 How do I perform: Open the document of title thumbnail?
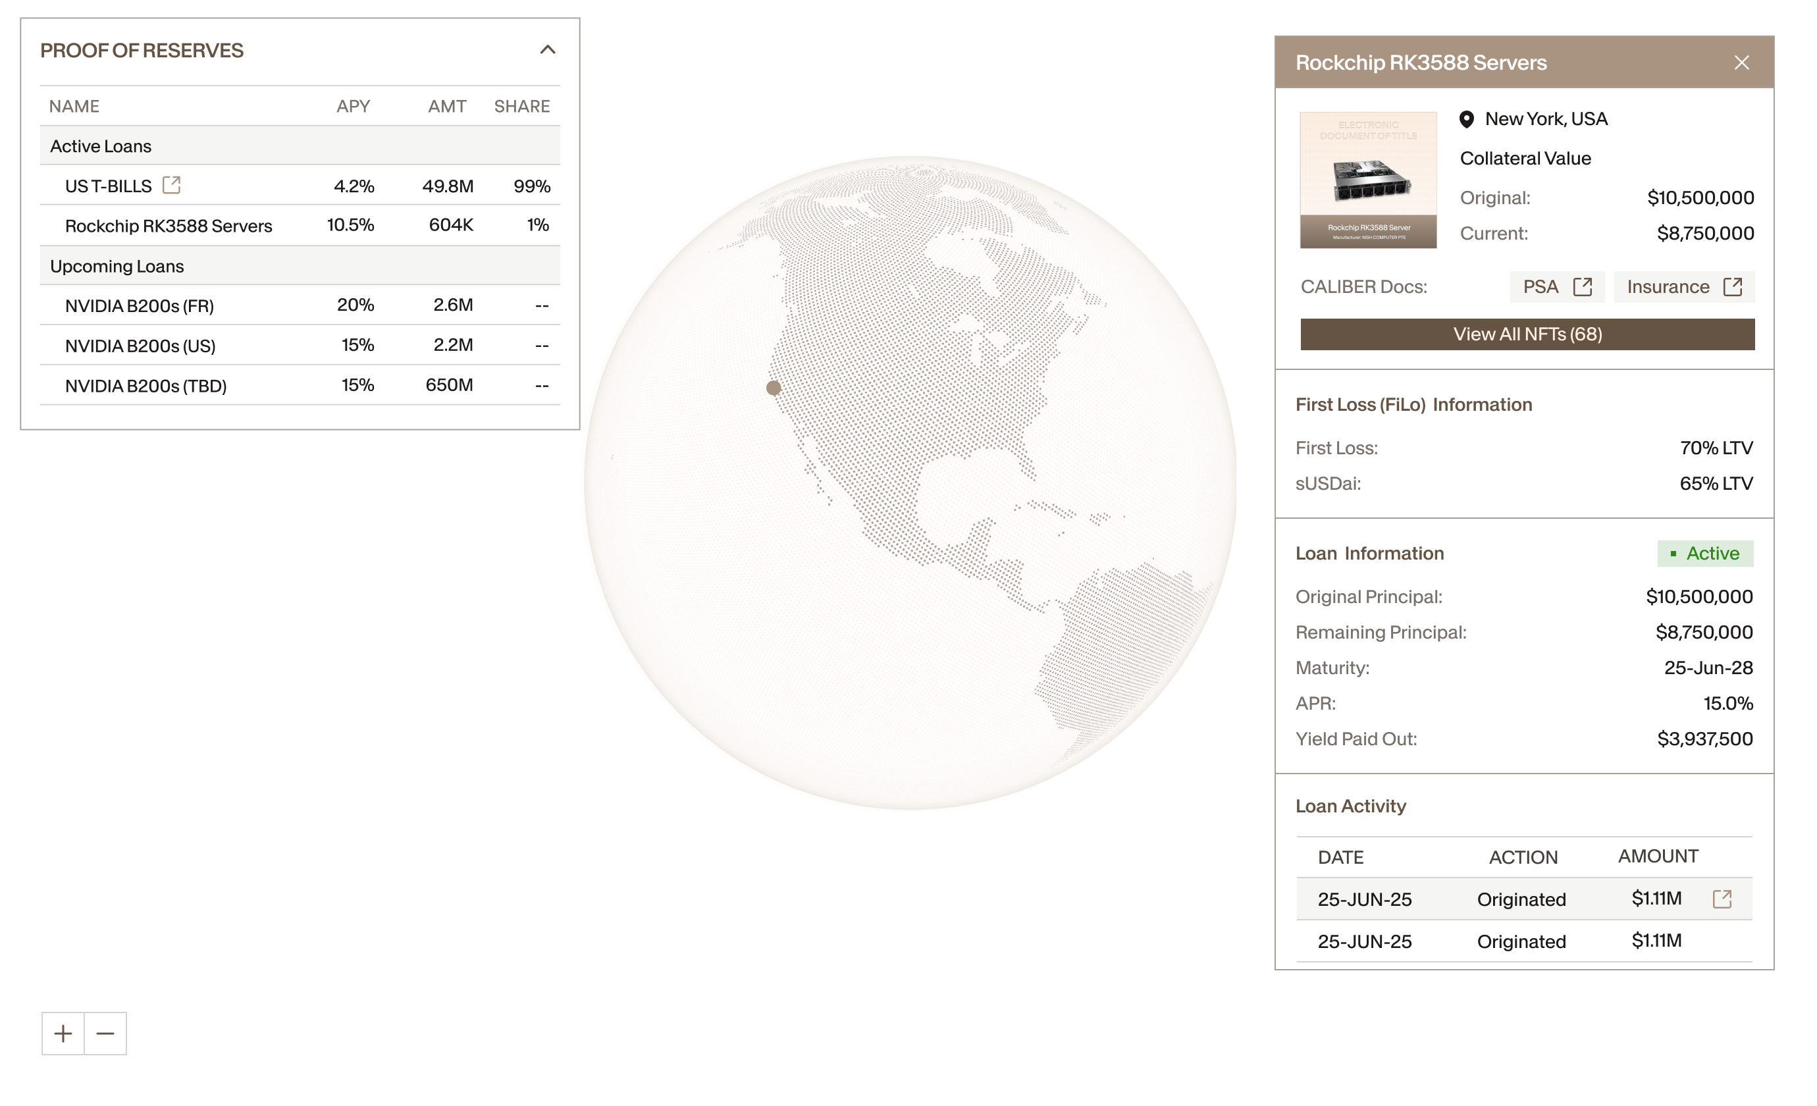click(1367, 180)
